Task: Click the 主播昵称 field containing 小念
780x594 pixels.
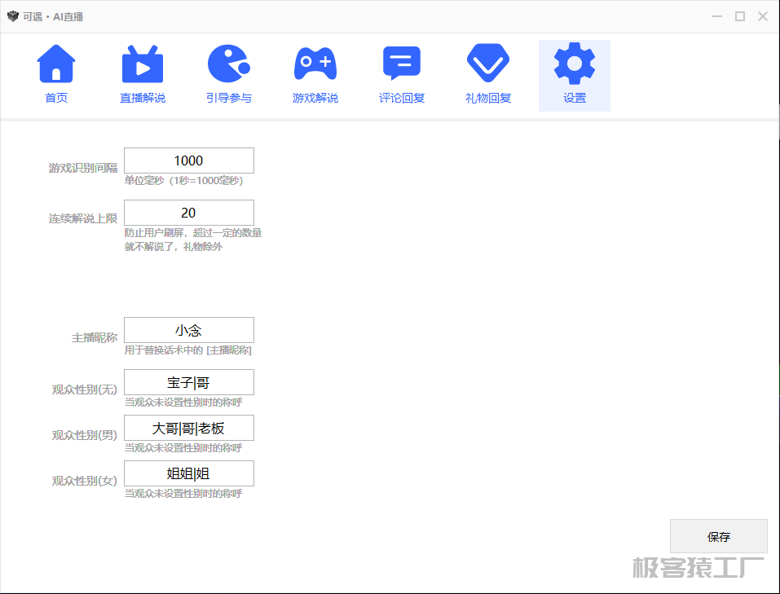Action: (188, 330)
